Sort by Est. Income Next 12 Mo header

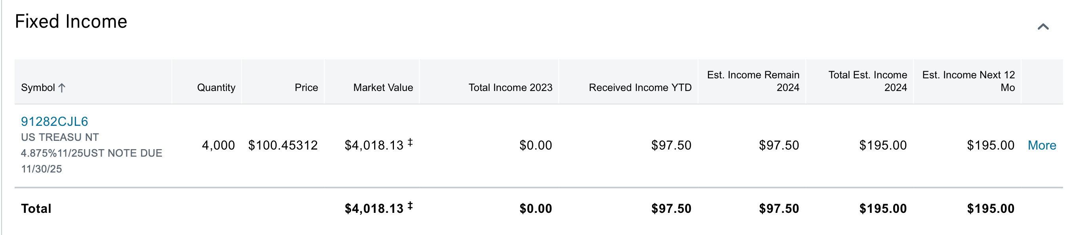coord(968,81)
